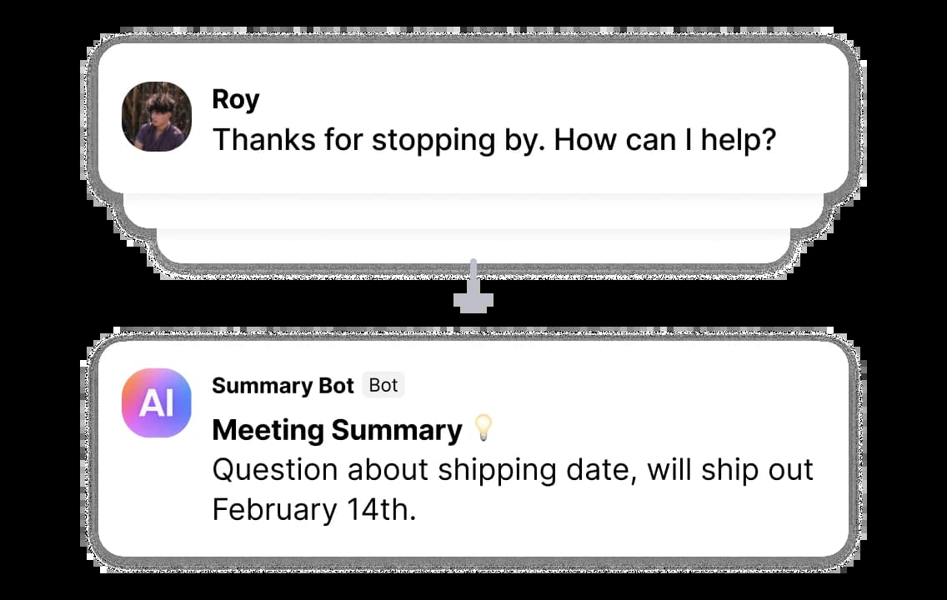Click Roy's profile avatar photo
947x600 pixels.
(157, 117)
